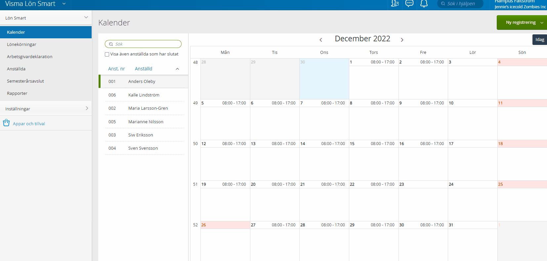Select employee Kalle Lindström
The height and width of the screenshot is (261, 547).
point(144,95)
